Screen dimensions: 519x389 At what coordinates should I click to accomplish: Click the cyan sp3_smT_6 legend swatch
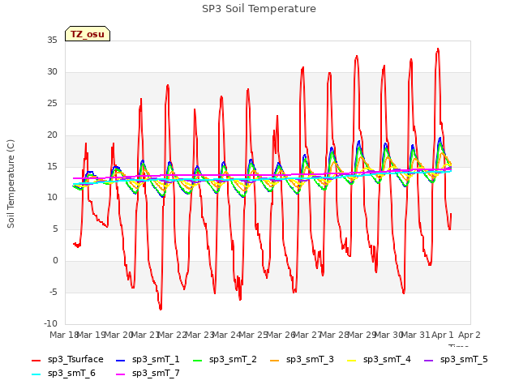click(x=36, y=374)
